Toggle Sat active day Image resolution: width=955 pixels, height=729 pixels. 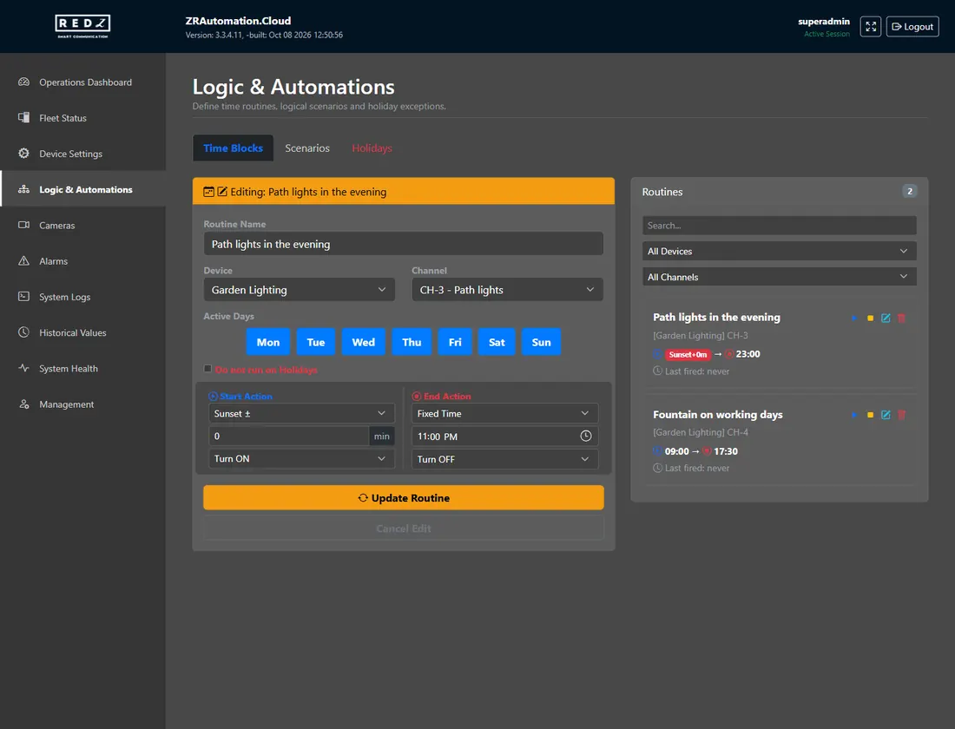[x=497, y=342]
